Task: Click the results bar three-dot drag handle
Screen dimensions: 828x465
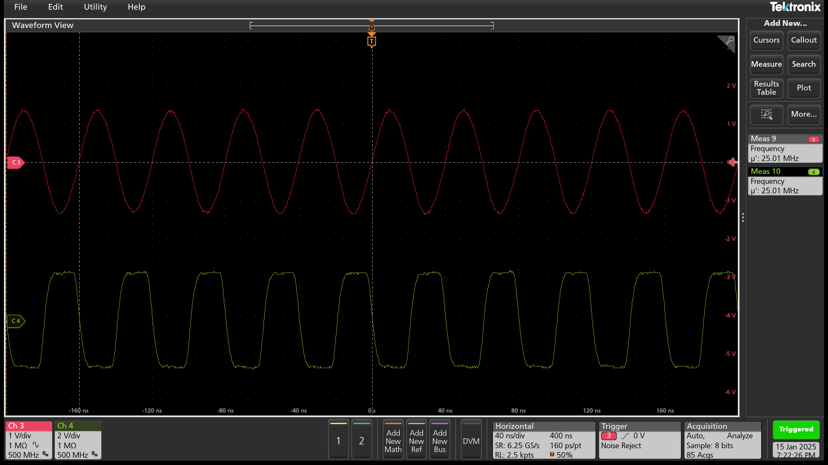Action: [743, 217]
